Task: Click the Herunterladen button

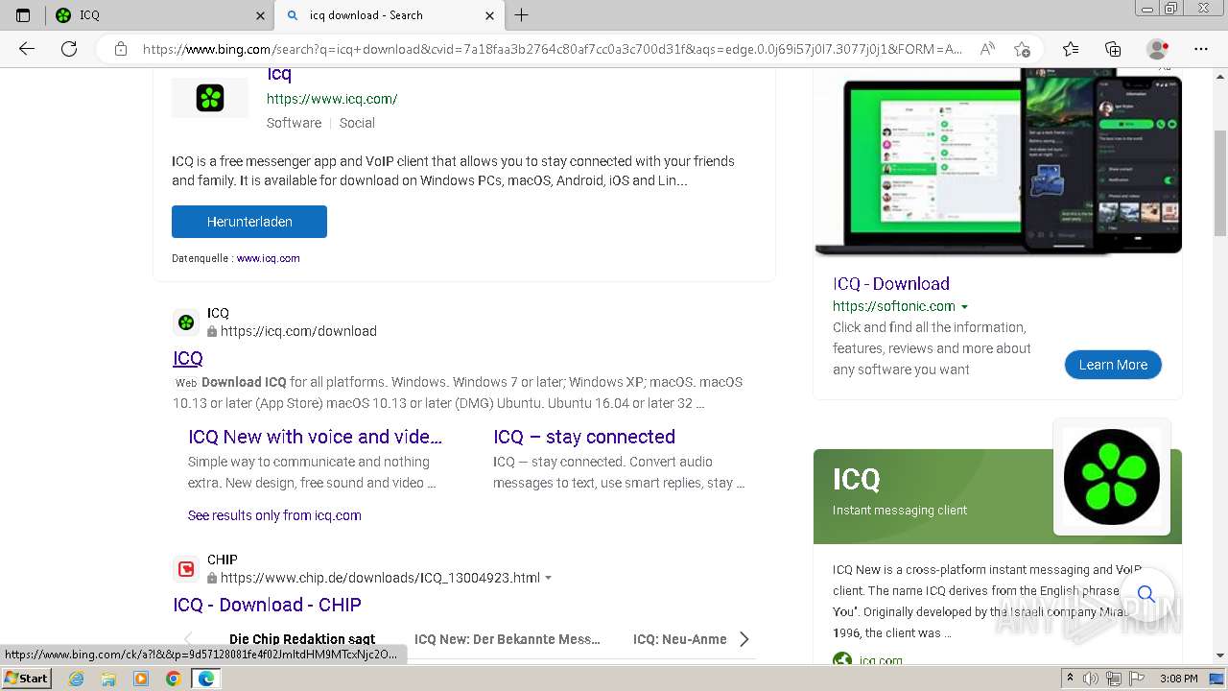Action: pos(249,222)
